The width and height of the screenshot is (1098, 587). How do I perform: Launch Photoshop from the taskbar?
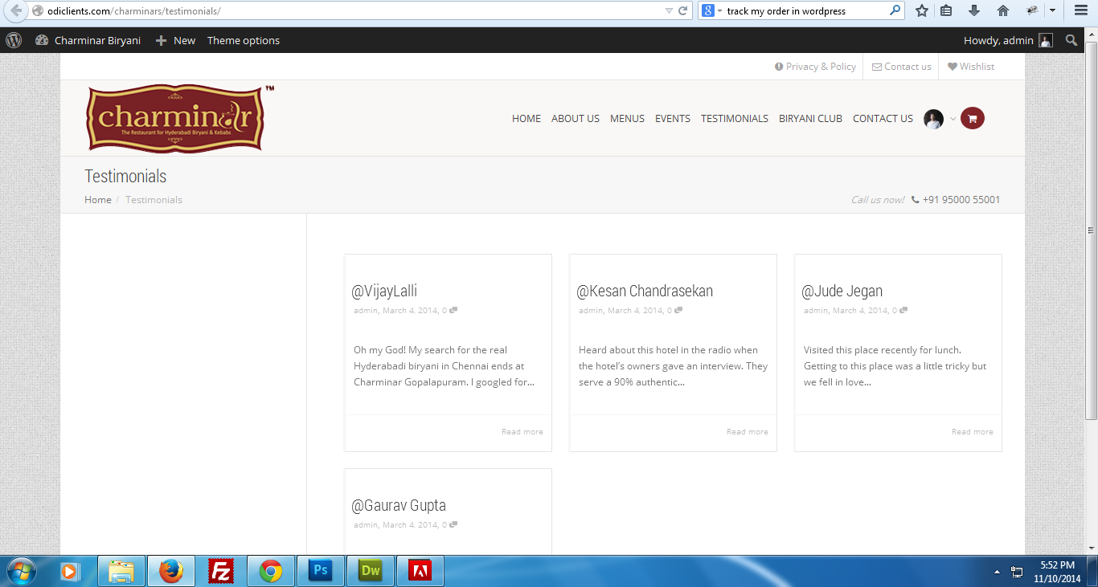click(x=320, y=571)
